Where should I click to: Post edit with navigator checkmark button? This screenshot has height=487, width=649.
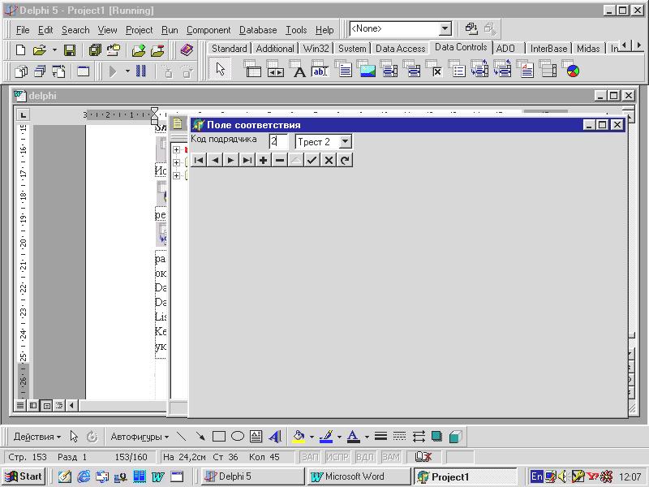(312, 160)
